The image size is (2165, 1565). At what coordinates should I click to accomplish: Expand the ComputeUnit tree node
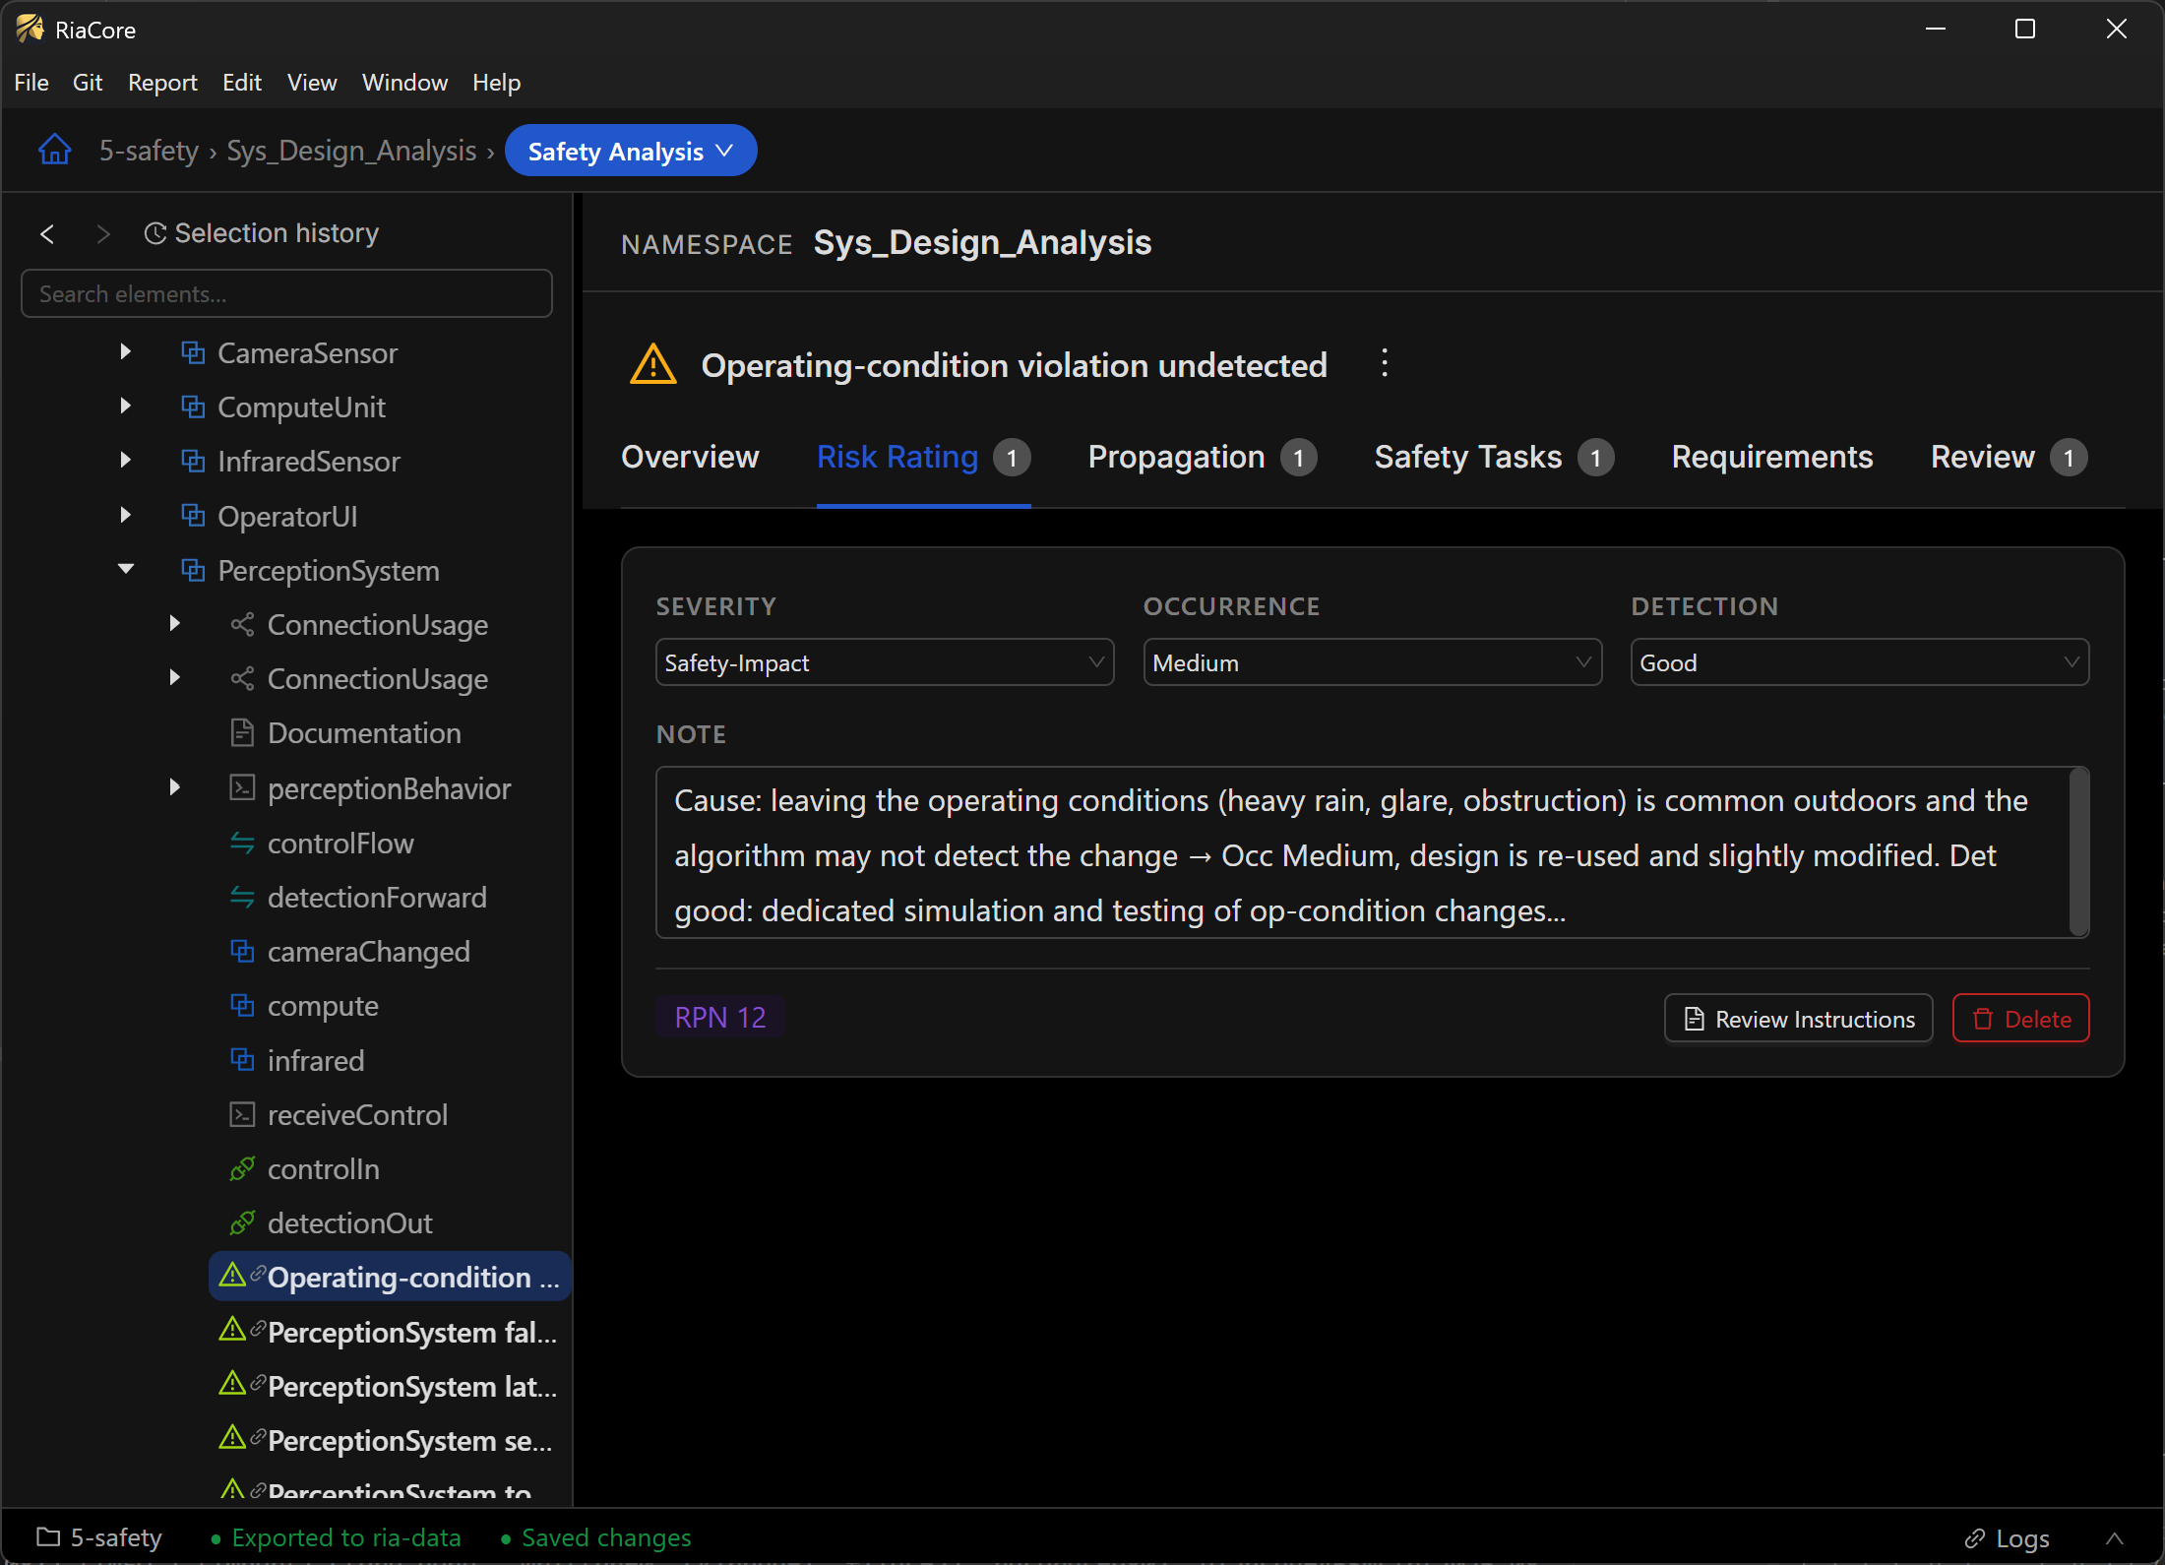125,407
